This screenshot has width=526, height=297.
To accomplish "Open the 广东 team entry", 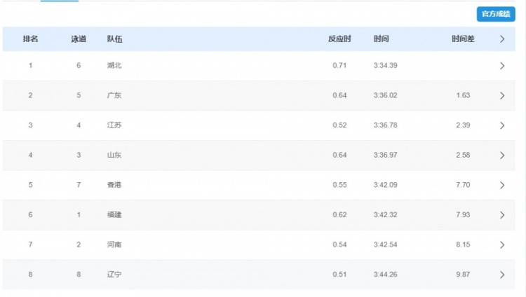I will click(x=114, y=96).
